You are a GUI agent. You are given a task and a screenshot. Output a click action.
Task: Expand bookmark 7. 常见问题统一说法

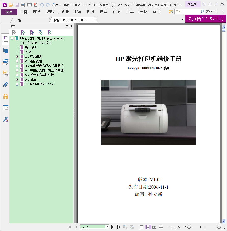click(17, 84)
